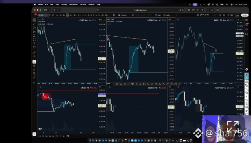Toggle stay in drawing mode

34,66
